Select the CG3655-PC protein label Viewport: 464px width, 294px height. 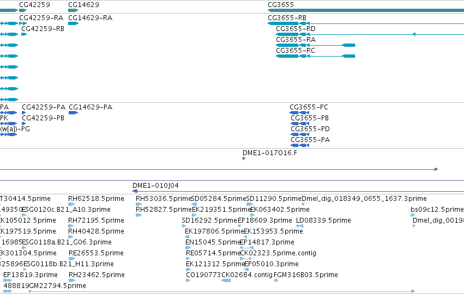coord(309,107)
